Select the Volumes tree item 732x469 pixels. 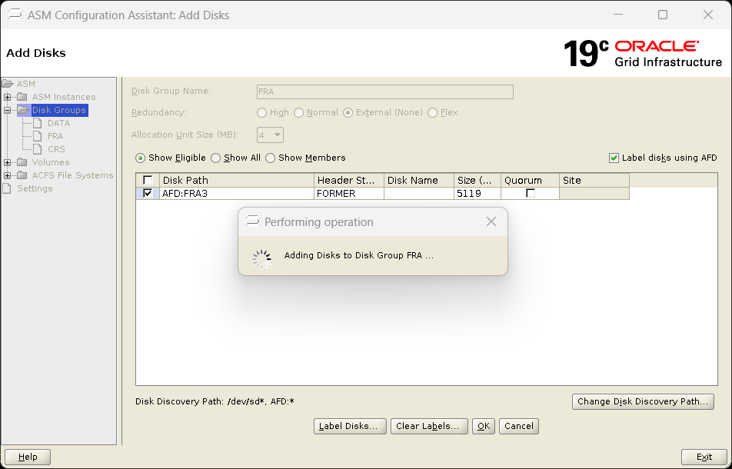[51, 162]
